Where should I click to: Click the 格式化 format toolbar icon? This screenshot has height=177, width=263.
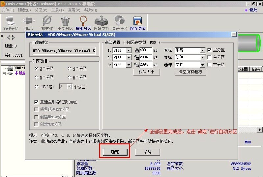(47, 23)
